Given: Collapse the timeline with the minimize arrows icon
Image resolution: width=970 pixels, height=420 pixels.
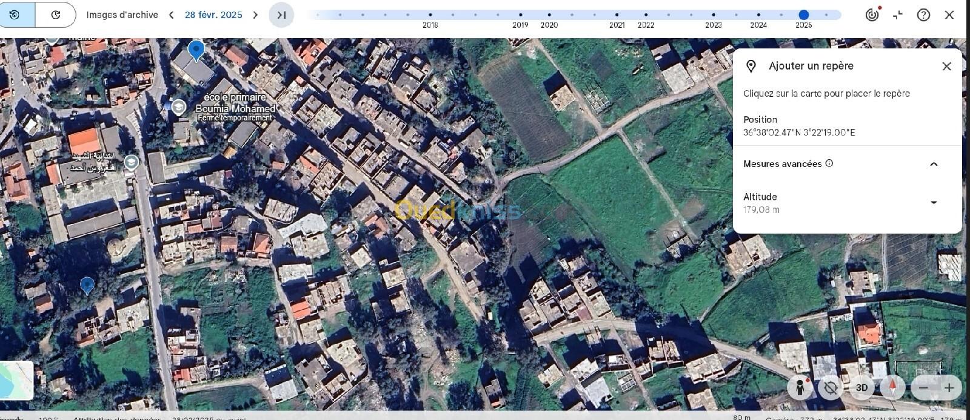Looking at the screenshot, I should pyautogui.click(x=898, y=15).
